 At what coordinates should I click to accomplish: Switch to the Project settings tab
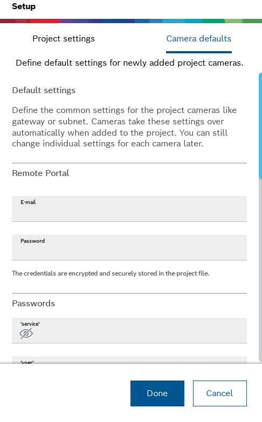(x=64, y=39)
